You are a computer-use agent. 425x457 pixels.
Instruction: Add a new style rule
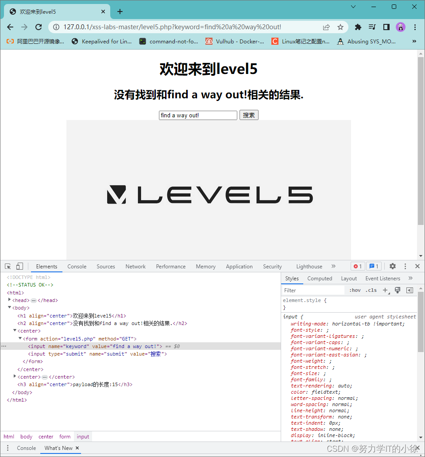(x=386, y=290)
